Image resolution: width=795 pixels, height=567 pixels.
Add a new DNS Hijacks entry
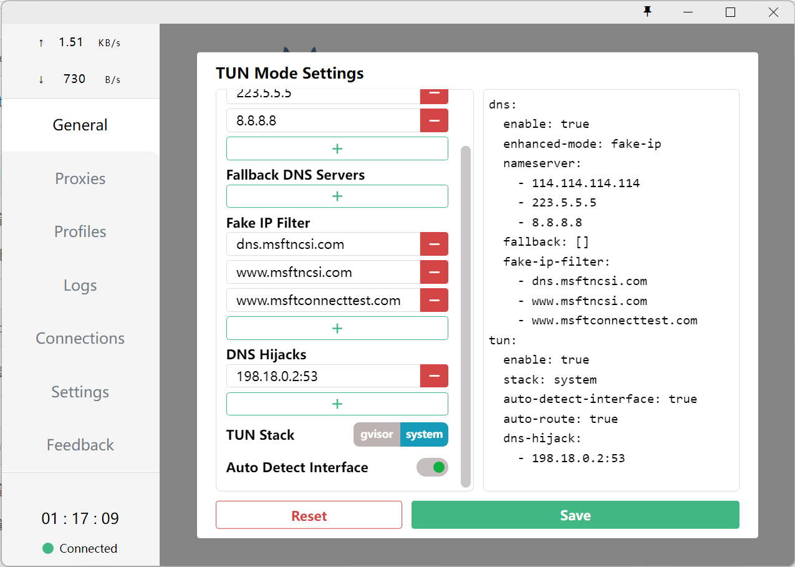click(x=337, y=404)
